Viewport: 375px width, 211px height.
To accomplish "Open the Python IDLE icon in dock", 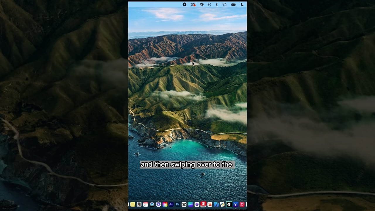I will click(223, 204).
